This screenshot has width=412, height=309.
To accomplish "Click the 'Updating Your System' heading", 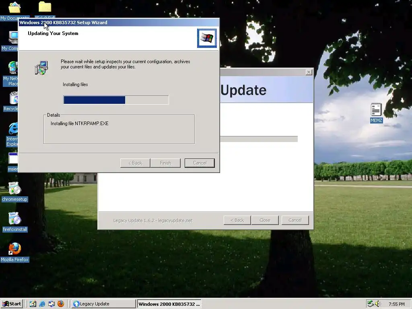I will (53, 33).
